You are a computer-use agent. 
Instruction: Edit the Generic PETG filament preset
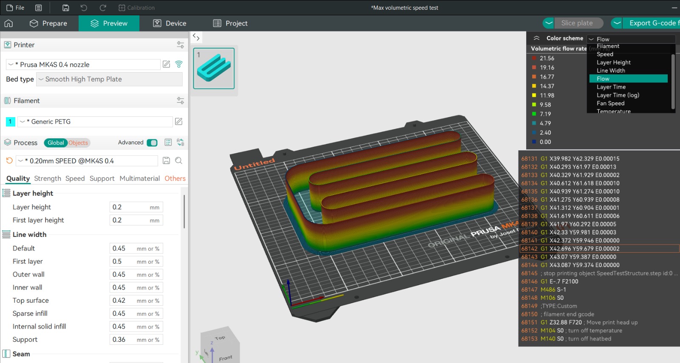(x=179, y=121)
